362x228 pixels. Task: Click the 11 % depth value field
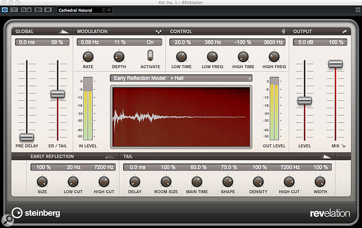(120, 42)
